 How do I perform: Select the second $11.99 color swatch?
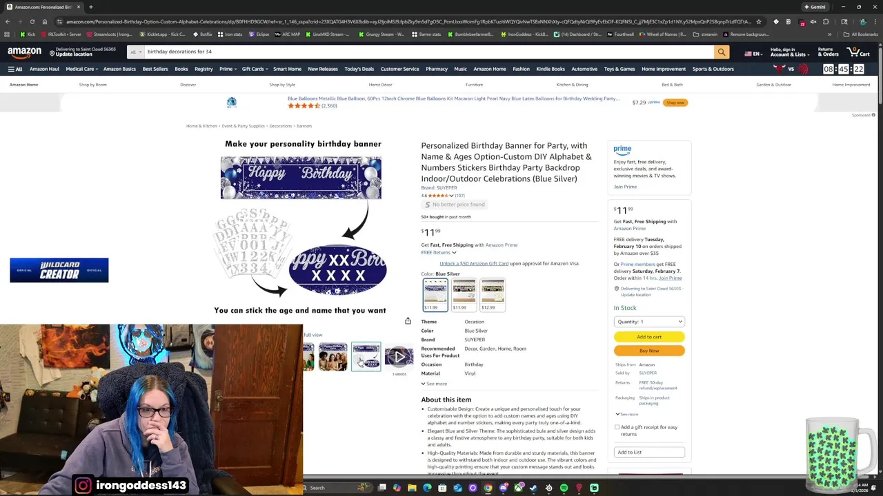[464, 295]
